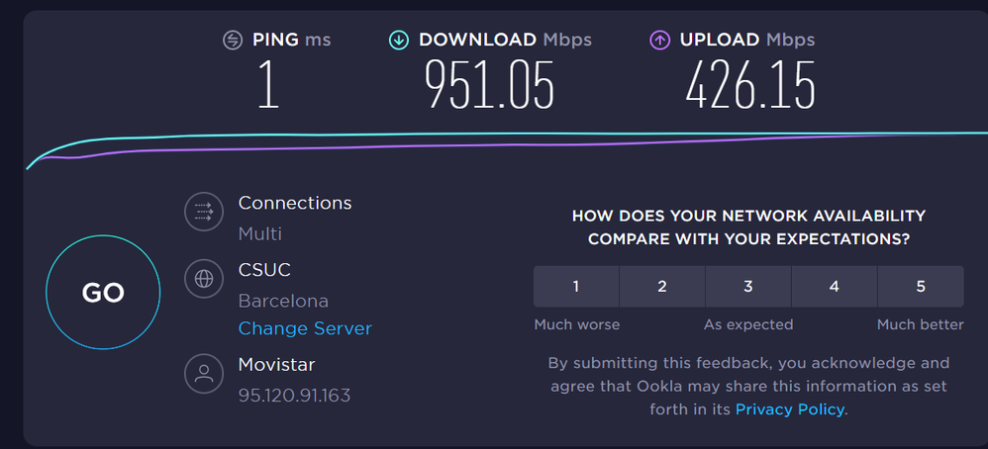Click the user icon beside Movistar
Viewport: 988px width, 449px height.
point(204,374)
